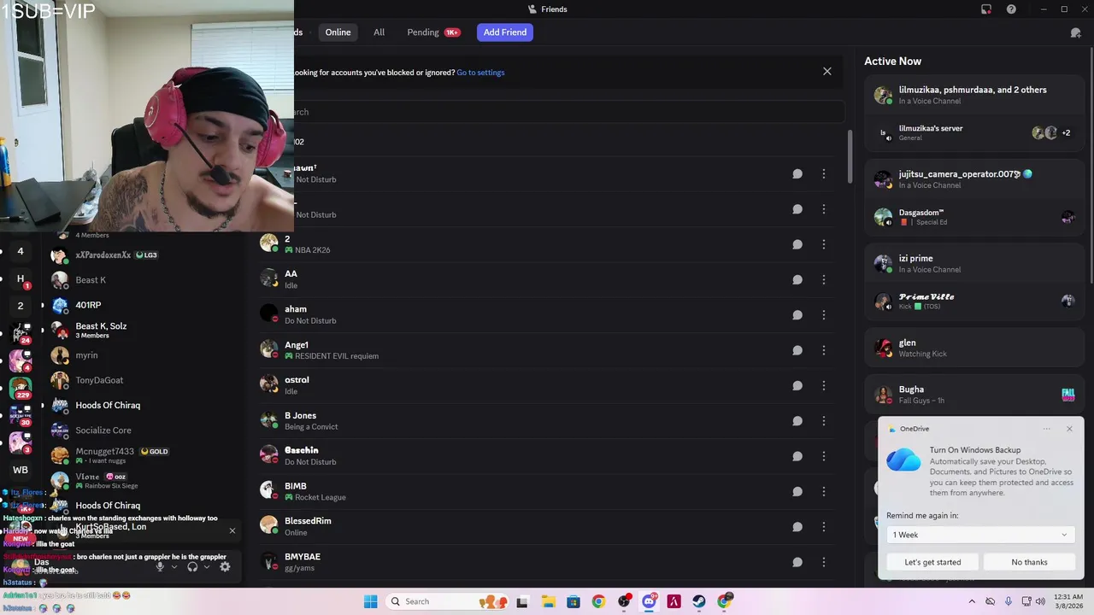Screen dimensions: 1094x615
Task: Expand headphone output options chevron
Action: [x=207, y=566]
